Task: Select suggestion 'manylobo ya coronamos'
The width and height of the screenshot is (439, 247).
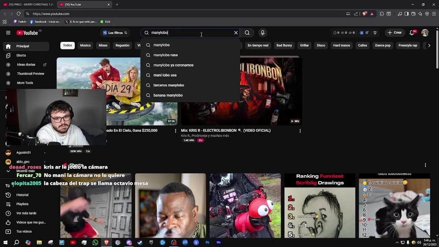Action: click(190, 65)
